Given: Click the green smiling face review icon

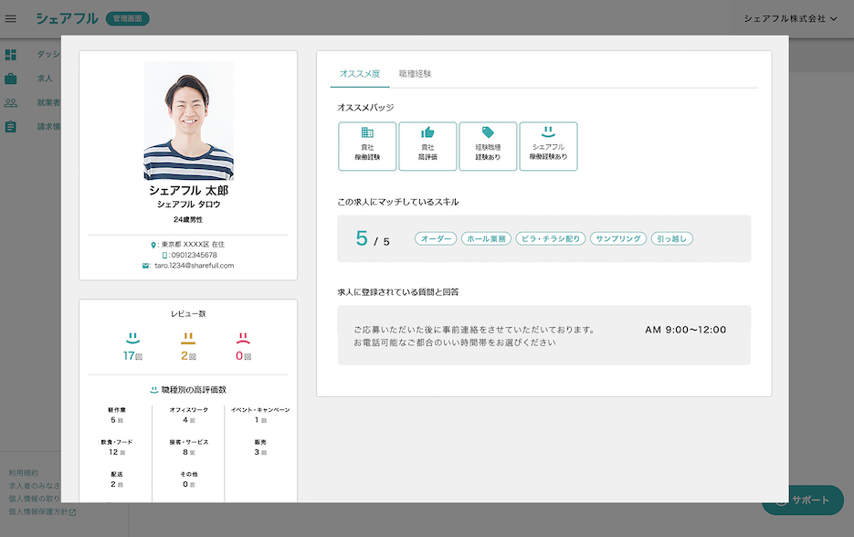Looking at the screenshot, I should point(132,338).
